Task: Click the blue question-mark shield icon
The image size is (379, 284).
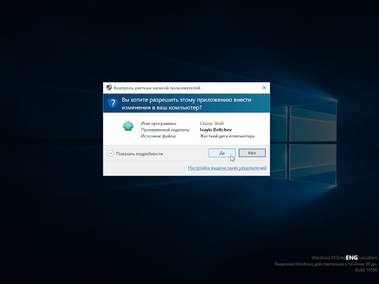Action: coord(113,103)
